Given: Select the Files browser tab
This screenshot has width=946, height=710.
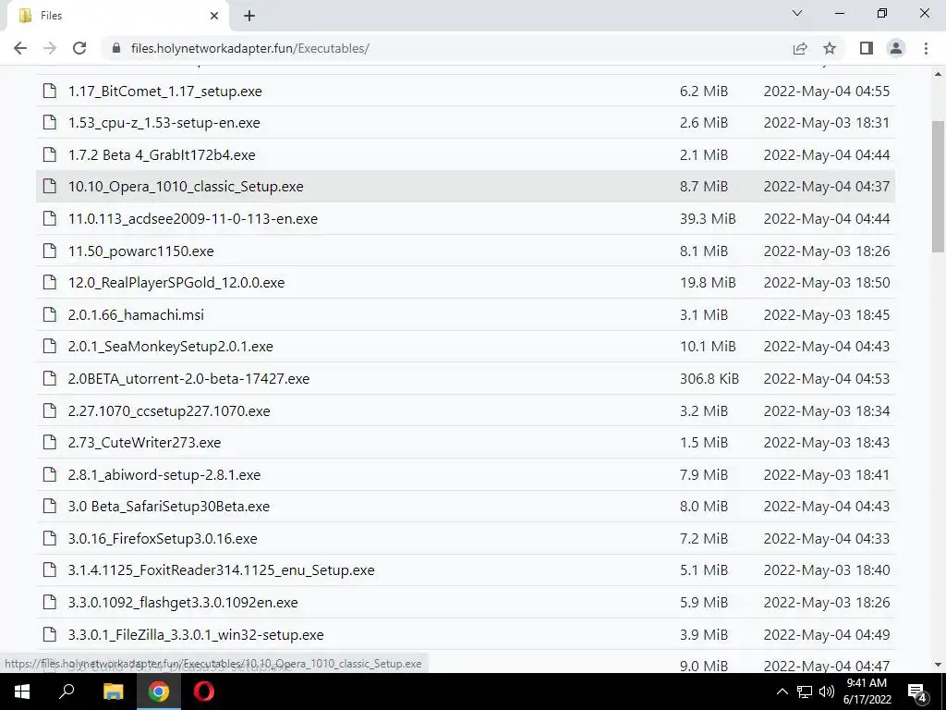Looking at the screenshot, I should click(118, 16).
